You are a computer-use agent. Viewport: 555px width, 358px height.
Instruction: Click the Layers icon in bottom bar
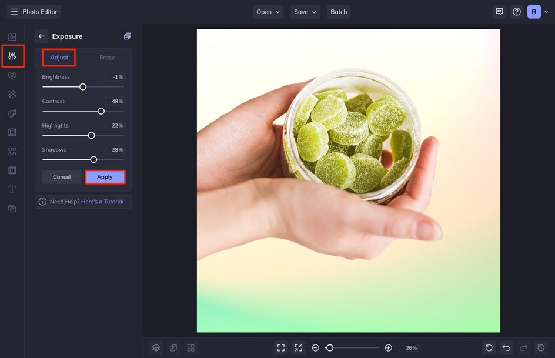pyautogui.click(x=156, y=348)
